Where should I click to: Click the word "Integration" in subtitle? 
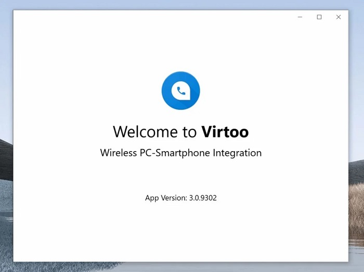(238, 153)
